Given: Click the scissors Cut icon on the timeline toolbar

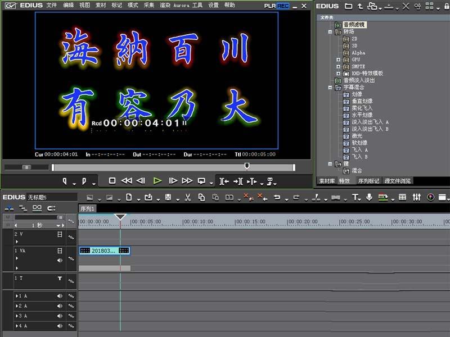Looking at the screenshot, I should click(188, 197).
